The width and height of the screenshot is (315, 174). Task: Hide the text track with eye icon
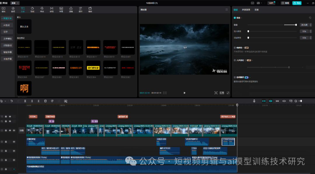[x=10, y=117]
